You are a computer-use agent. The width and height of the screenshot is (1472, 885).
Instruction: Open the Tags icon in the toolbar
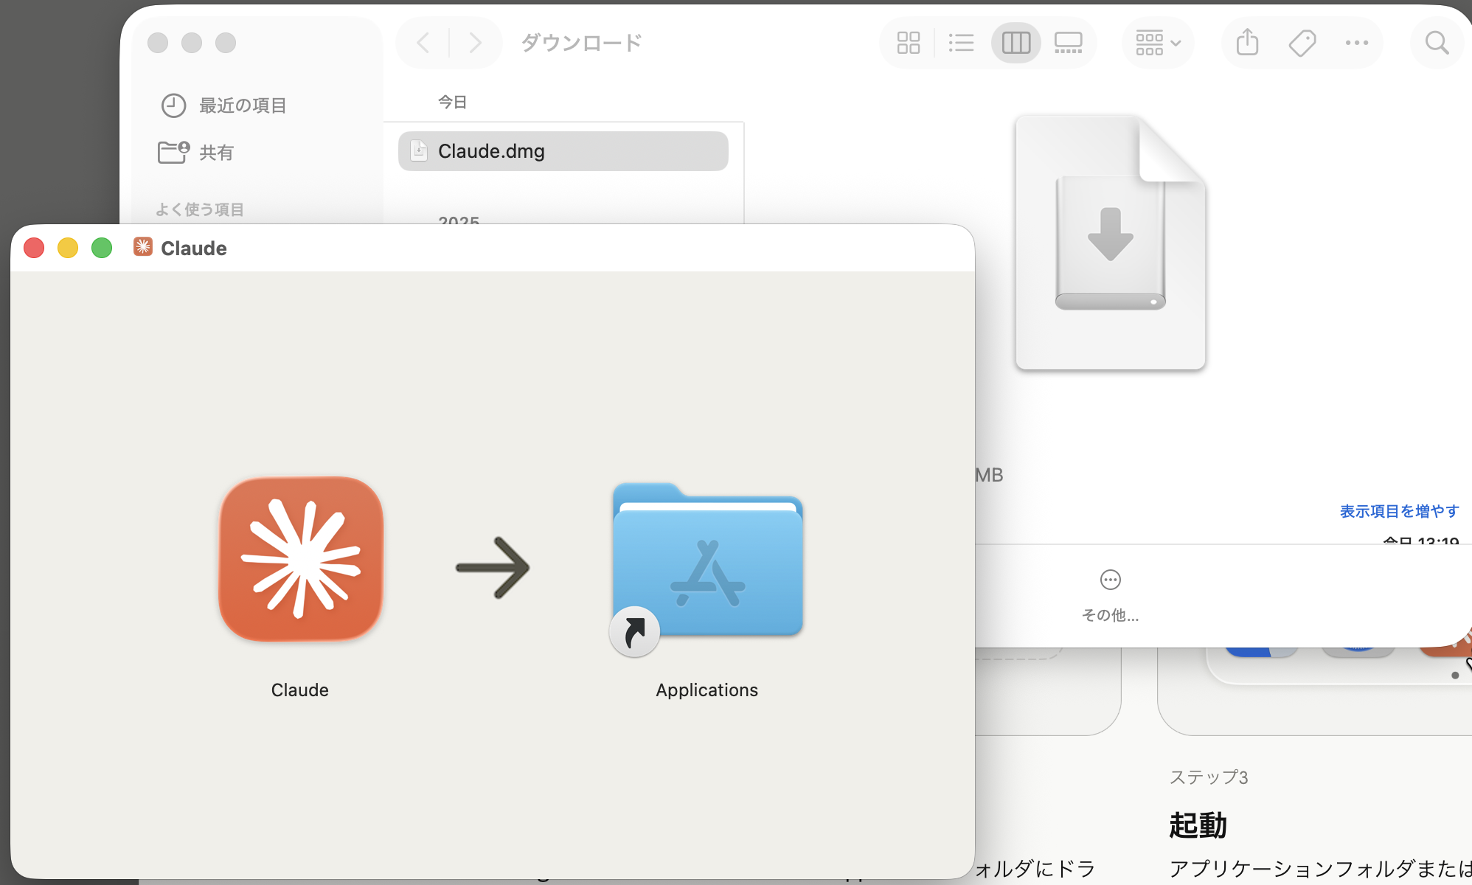click(x=1302, y=42)
